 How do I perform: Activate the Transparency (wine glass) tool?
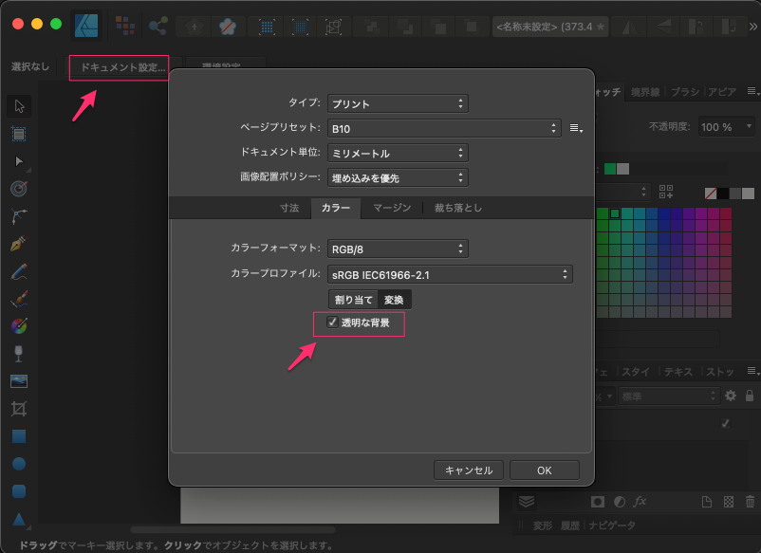[18, 354]
